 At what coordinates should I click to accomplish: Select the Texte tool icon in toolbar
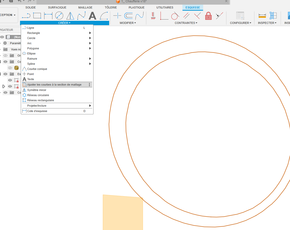pyautogui.click(x=92, y=16)
